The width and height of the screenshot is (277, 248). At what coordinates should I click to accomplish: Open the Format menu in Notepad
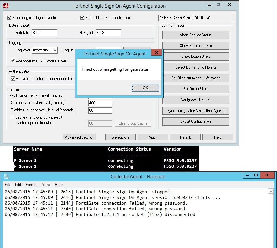pos(32,185)
